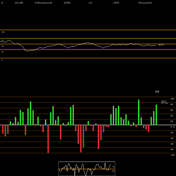The image size is (176, 176).
Task: Click the MR axis label 40
Action: (172, 116)
